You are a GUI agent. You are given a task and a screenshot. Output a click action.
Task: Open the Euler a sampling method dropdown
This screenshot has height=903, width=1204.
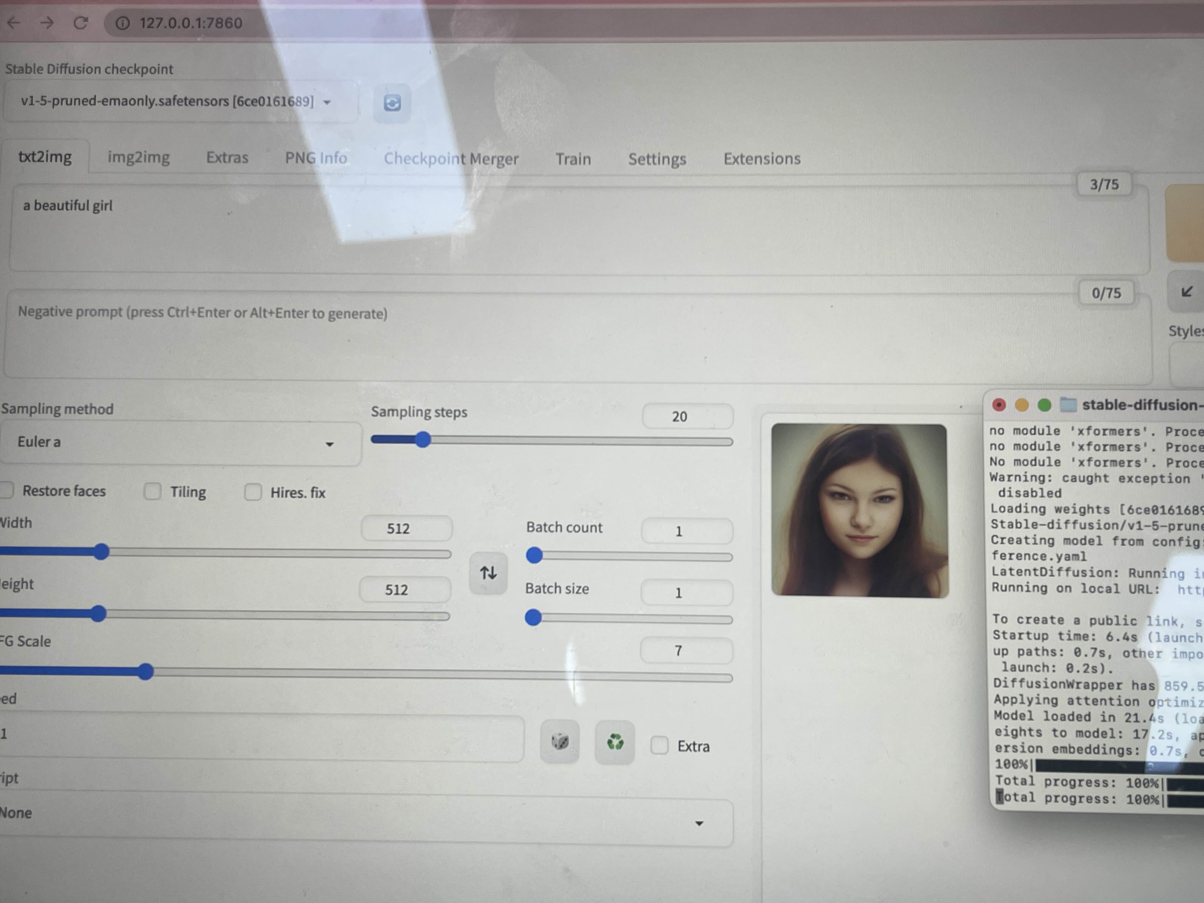(x=180, y=443)
